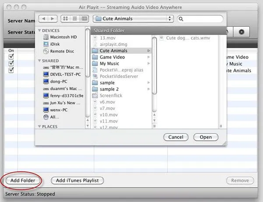Switch to column view mode
Screen dimensions: 263x202
84,19
